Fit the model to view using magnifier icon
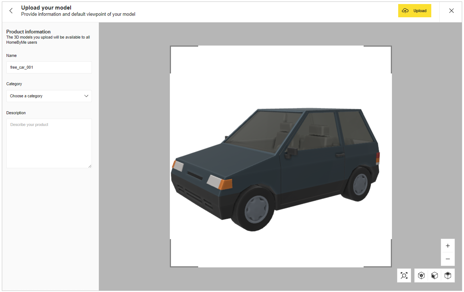This screenshot has width=464, height=292. 404,275
